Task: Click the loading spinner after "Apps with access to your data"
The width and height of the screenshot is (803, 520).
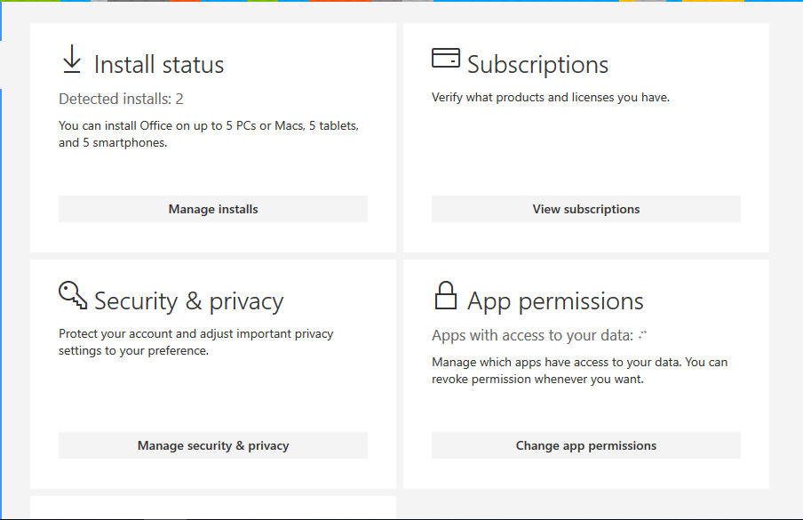Action: [x=643, y=336]
